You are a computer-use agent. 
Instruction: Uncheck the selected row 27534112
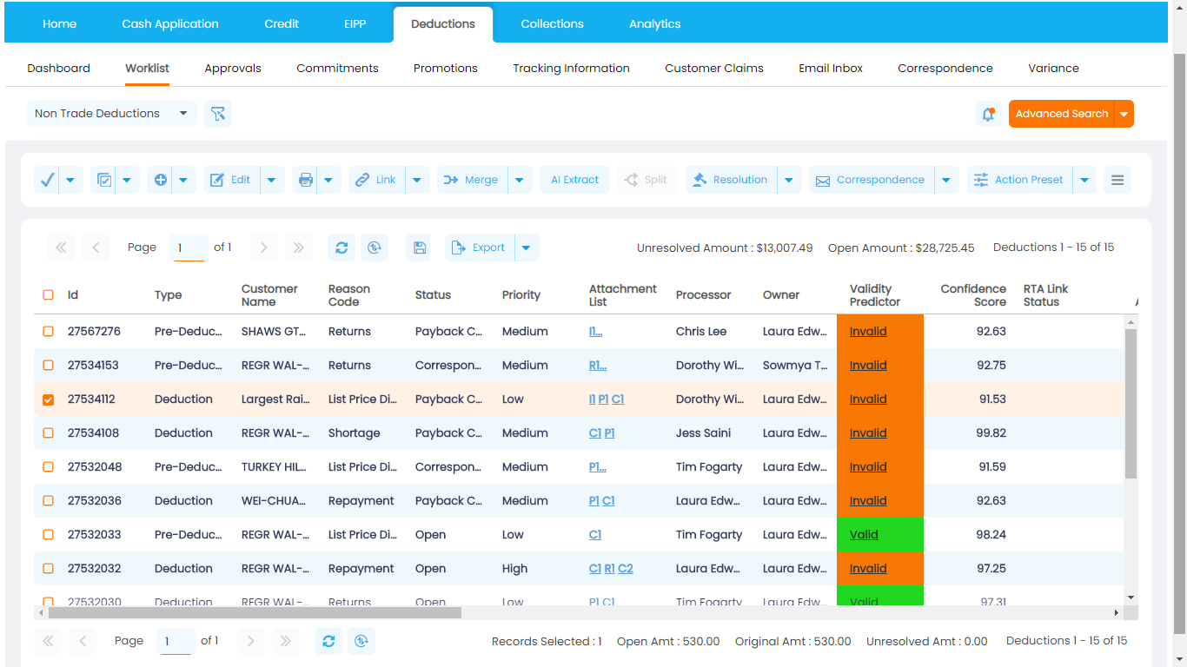click(x=48, y=399)
